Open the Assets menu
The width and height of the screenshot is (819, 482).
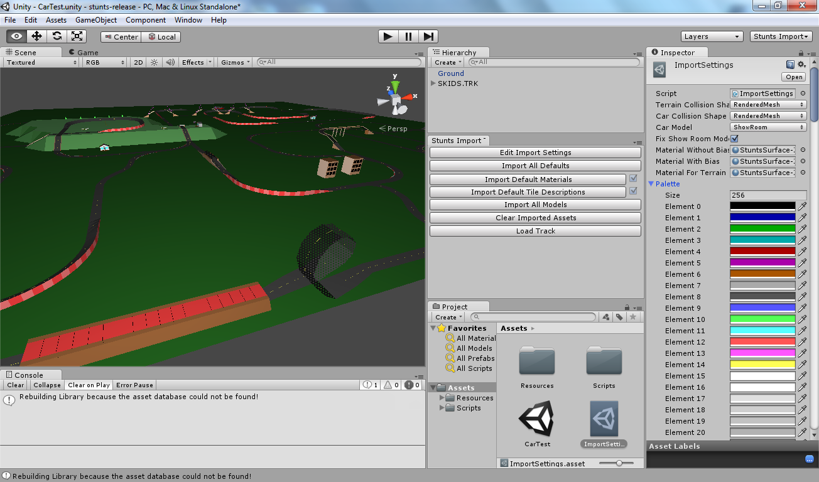coord(56,20)
